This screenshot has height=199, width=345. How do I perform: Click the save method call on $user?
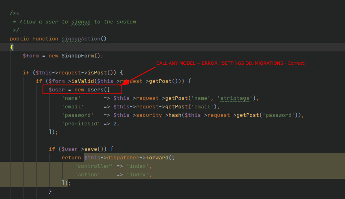(x=90, y=149)
